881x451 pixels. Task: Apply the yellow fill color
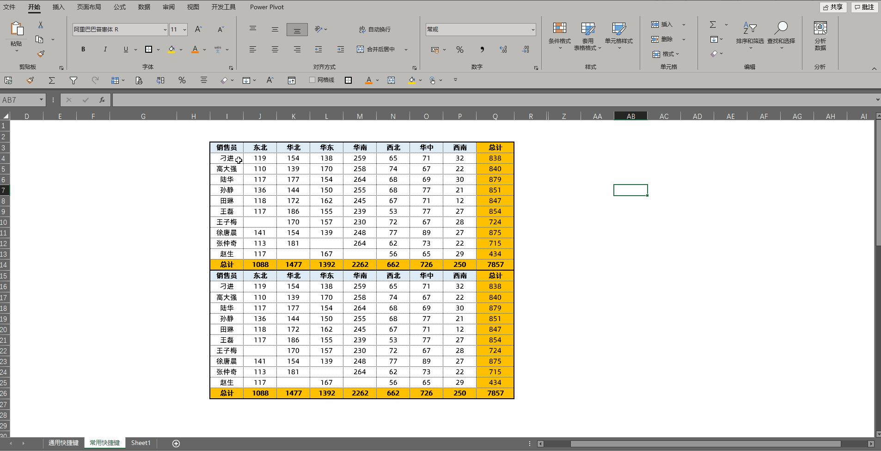[171, 49]
